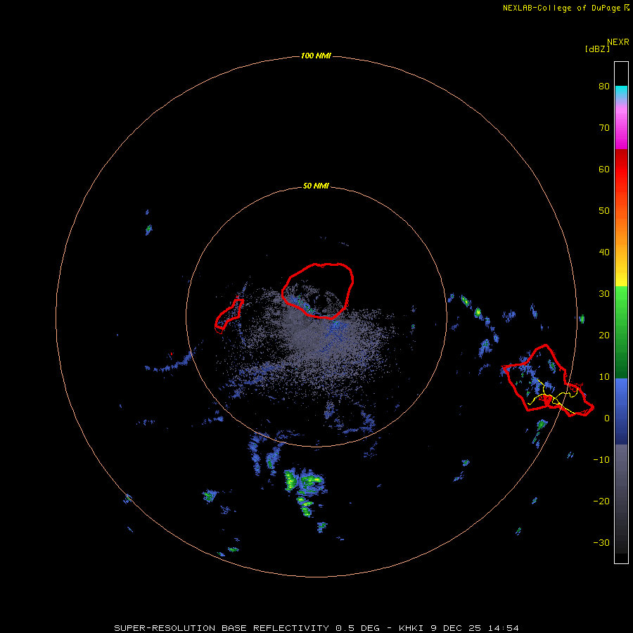Click the 100 NMI range ring label
633x633 pixels.
[x=316, y=56]
